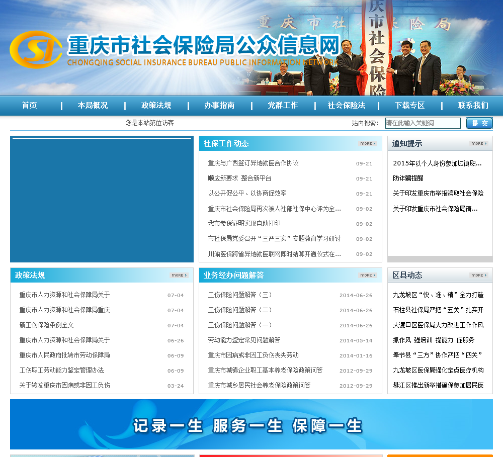503x457 pixels.
Task: Open MORE in 社保工作动态 panel
Action: click(367, 144)
